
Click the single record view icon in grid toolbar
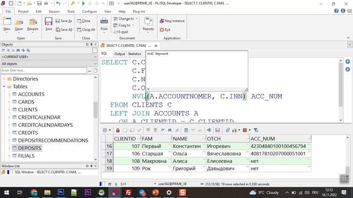[x=186, y=130]
